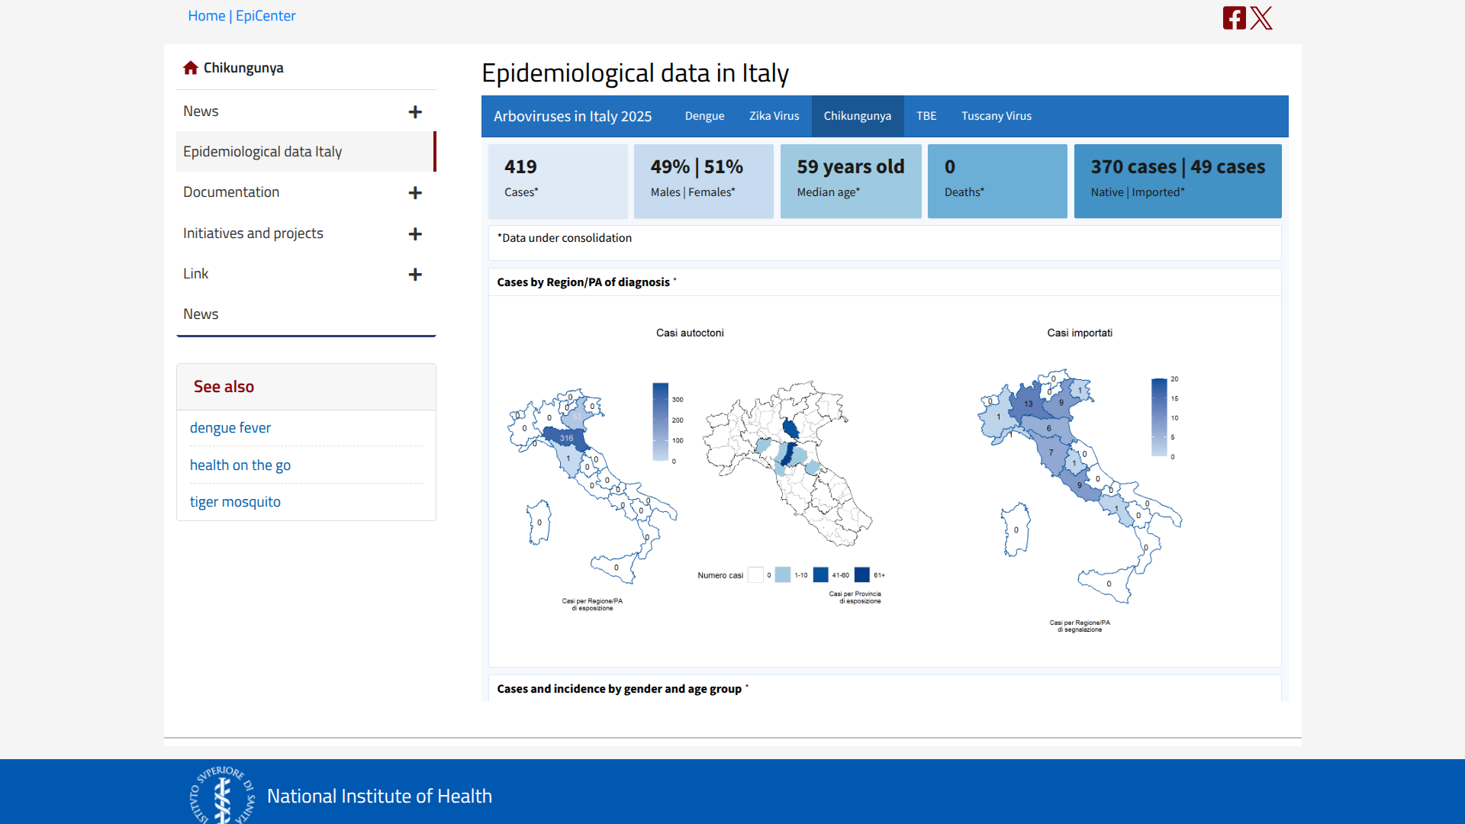The image size is (1465, 824).
Task: Expand the Documentation section
Action: 415,193
